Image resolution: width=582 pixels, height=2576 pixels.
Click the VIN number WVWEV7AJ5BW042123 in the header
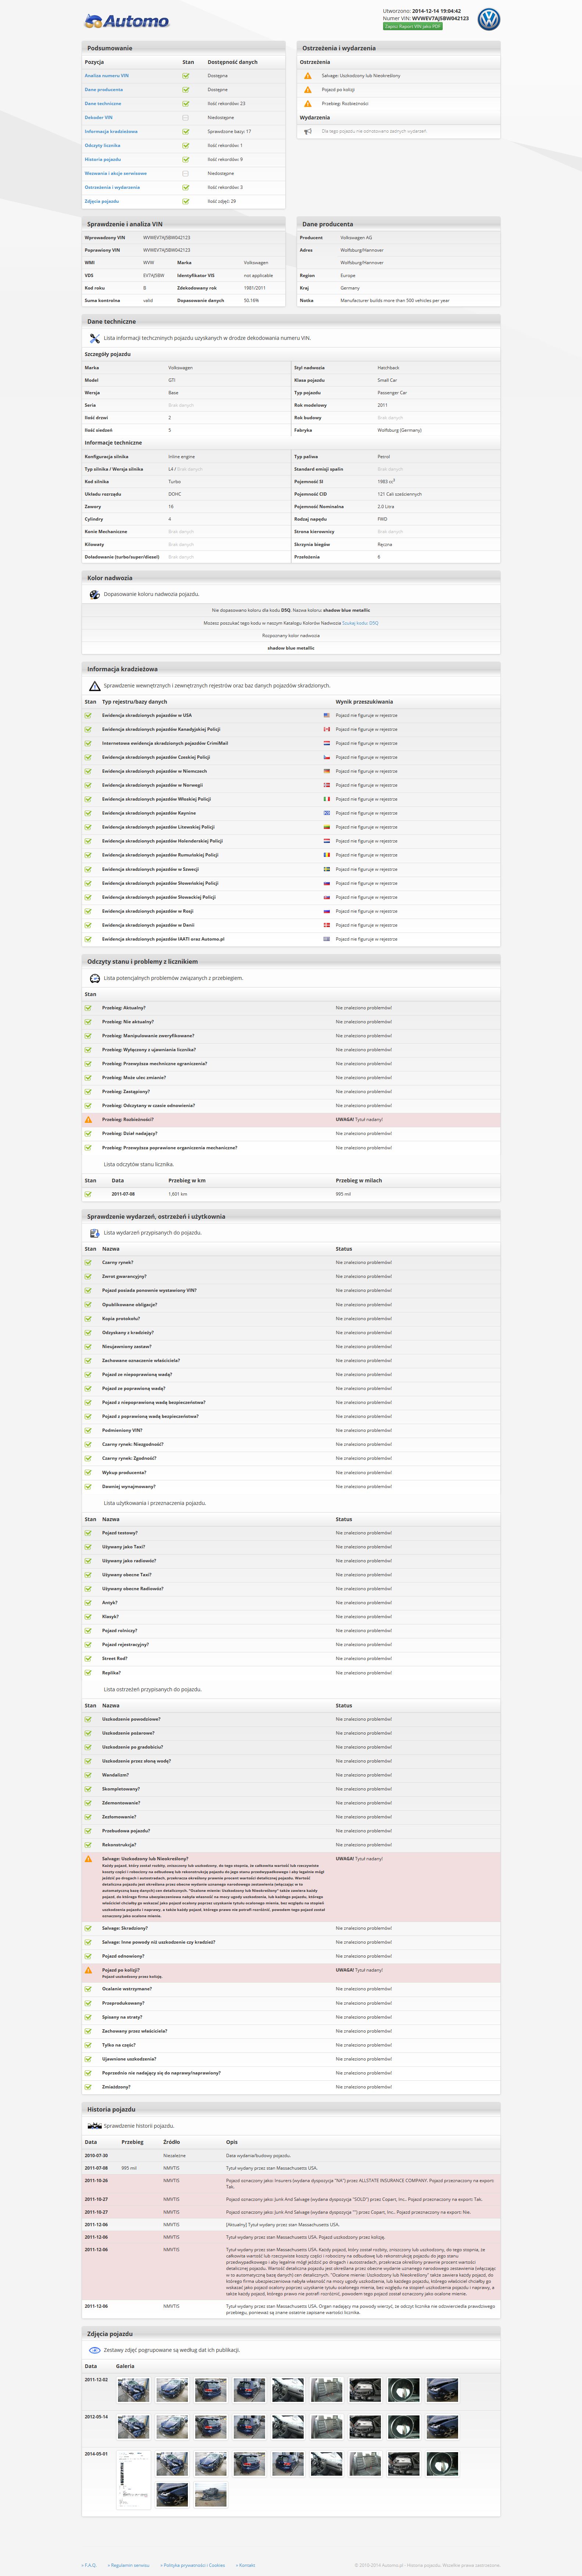440,18
